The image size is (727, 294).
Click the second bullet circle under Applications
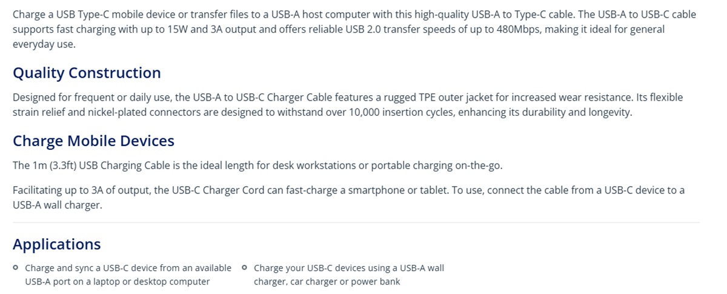pyautogui.click(x=244, y=267)
